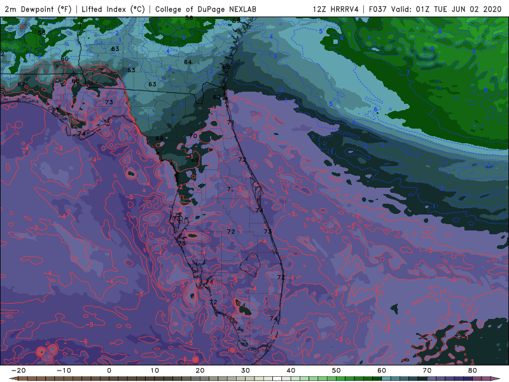
Task: Click the '-20' color scale label
Action: point(18,371)
